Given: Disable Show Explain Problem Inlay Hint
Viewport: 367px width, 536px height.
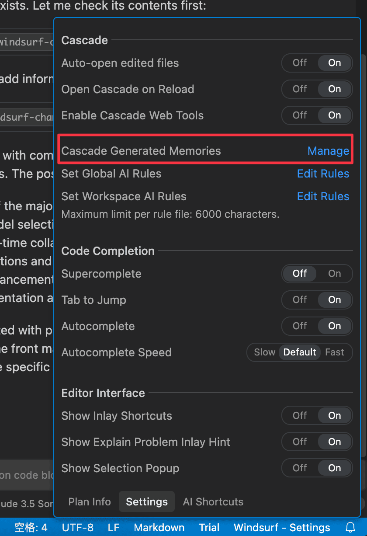Looking at the screenshot, I should [x=300, y=442].
